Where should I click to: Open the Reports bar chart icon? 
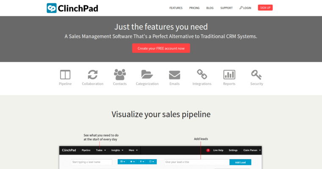point(229,75)
